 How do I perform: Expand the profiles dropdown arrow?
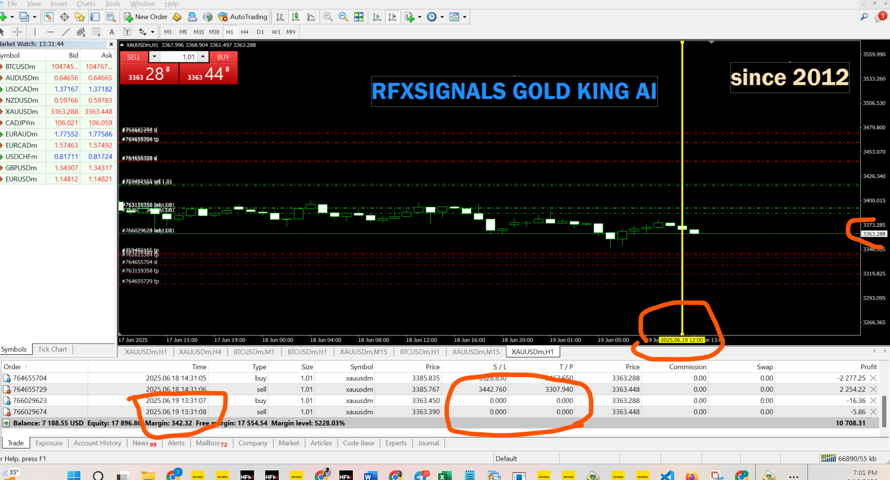tap(34, 17)
